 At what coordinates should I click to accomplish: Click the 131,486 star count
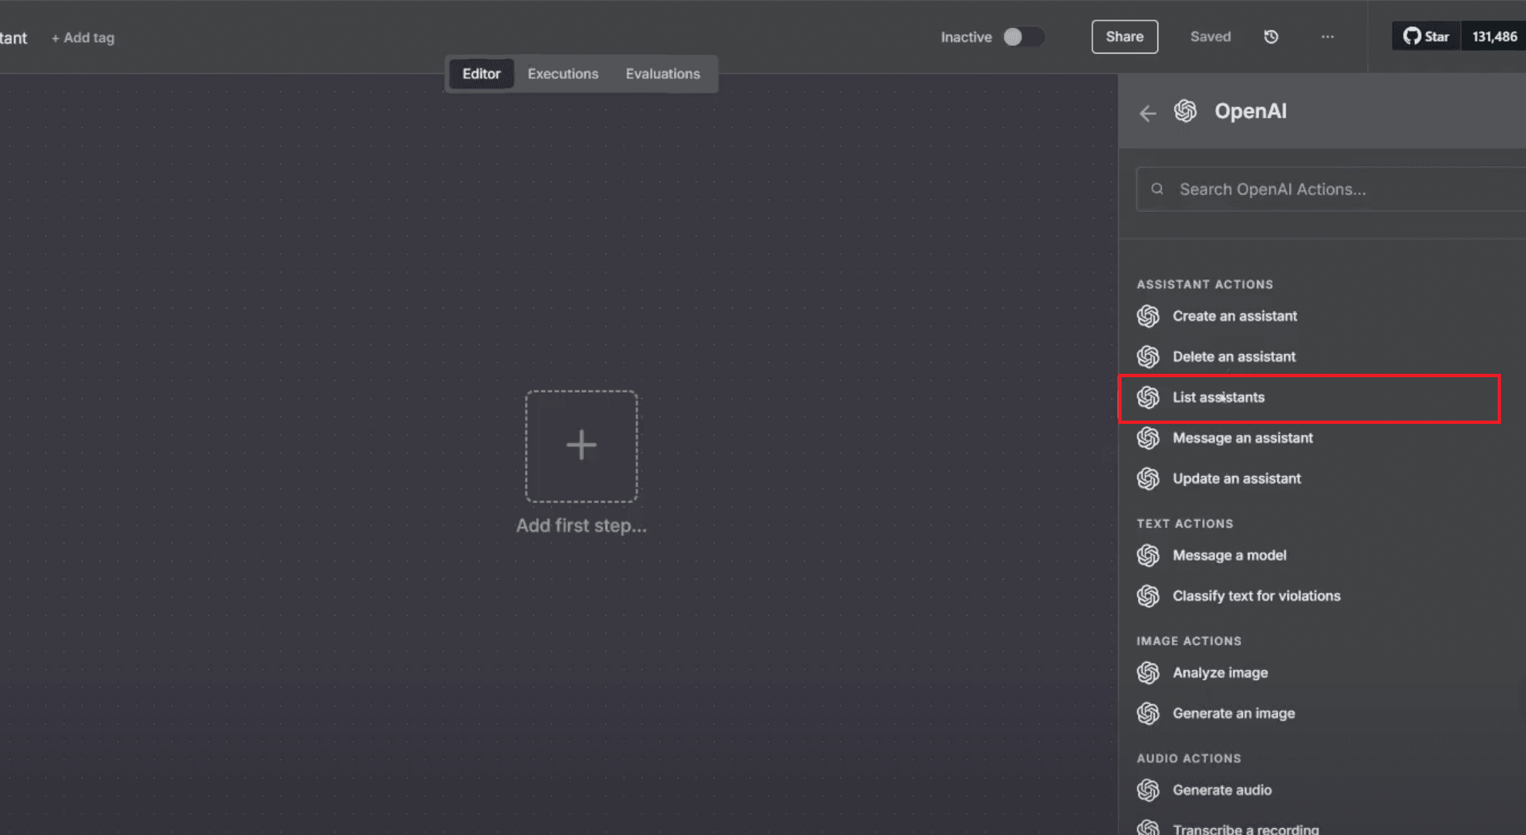pos(1494,37)
